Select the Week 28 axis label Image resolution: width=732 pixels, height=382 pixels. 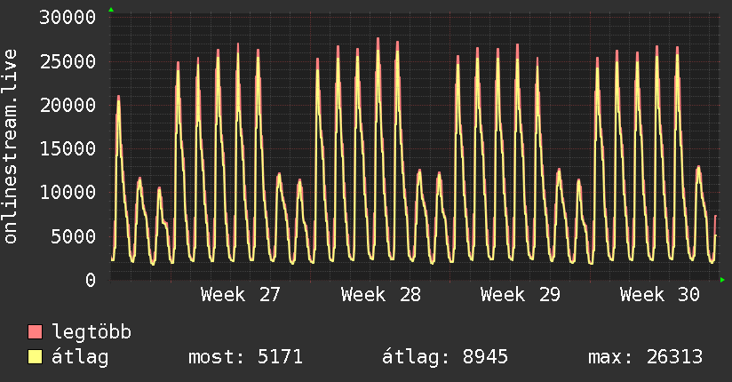pyautogui.click(x=380, y=295)
